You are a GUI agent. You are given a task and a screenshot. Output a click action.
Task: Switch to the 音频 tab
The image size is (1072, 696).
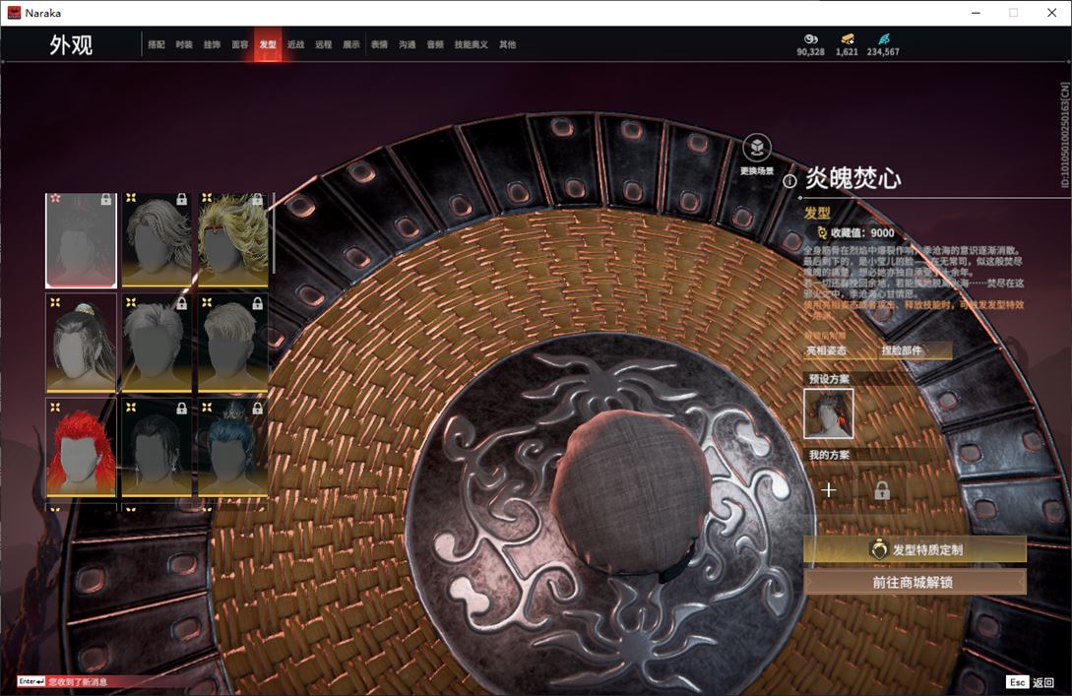(435, 44)
